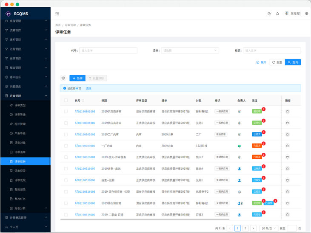Expand the 稽查管理 sidebar group
This screenshot has height=233, width=311.
(26, 67)
